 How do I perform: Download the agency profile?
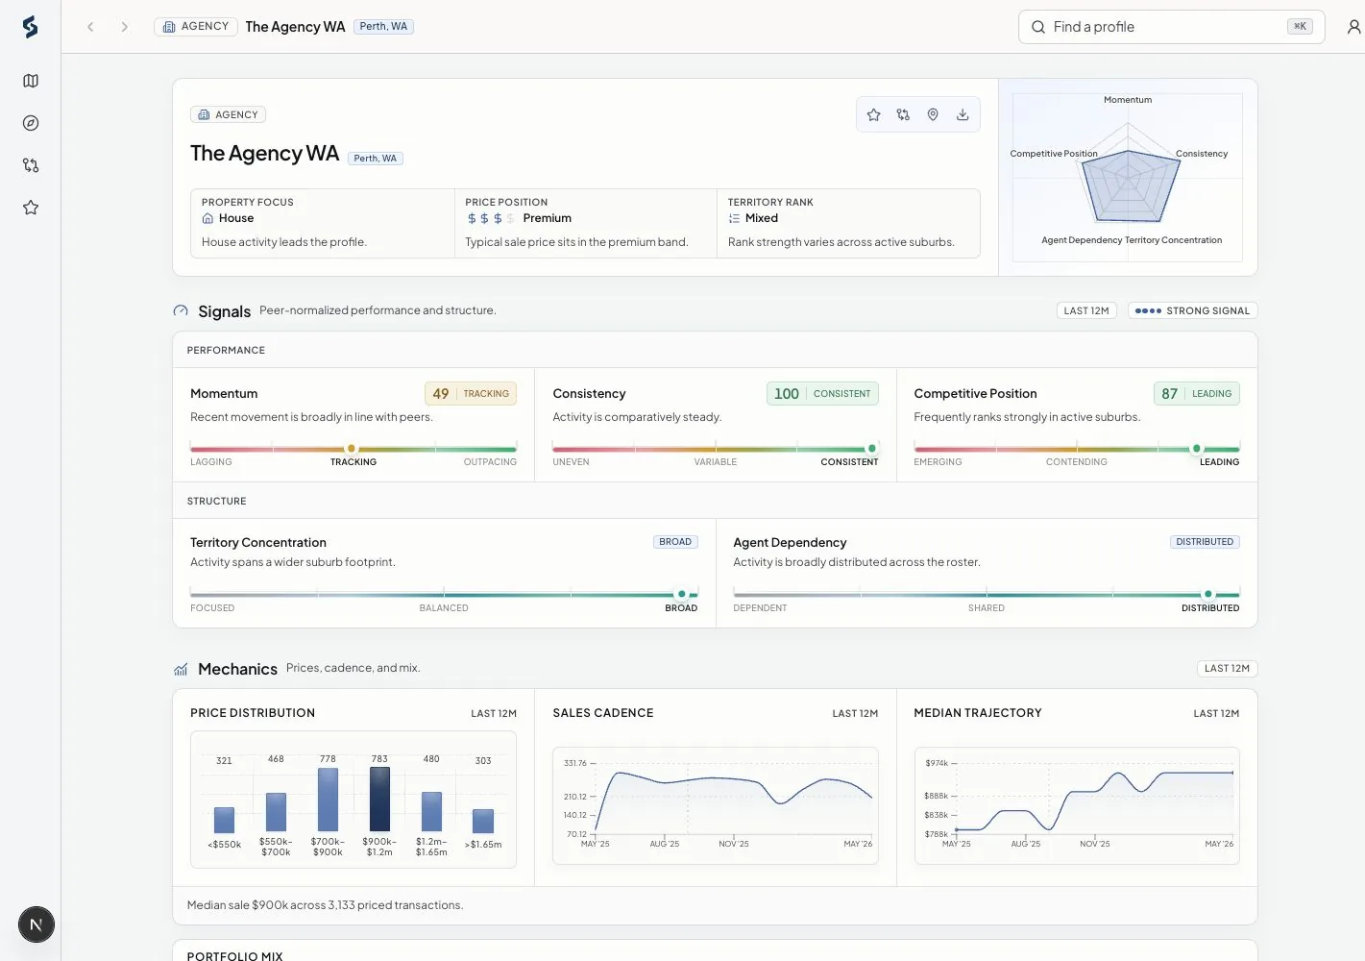[x=963, y=114]
